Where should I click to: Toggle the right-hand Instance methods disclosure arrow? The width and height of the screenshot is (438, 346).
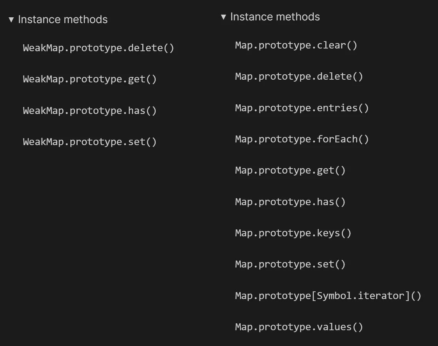click(223, 17)
